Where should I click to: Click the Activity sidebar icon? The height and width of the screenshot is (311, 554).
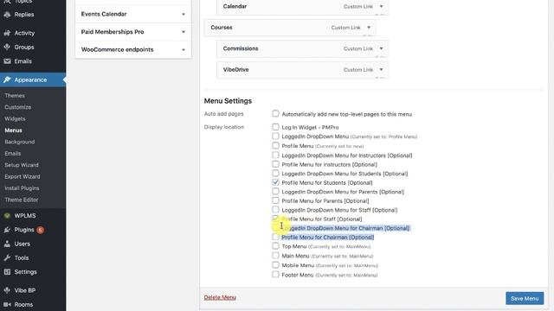pos(7,33)
